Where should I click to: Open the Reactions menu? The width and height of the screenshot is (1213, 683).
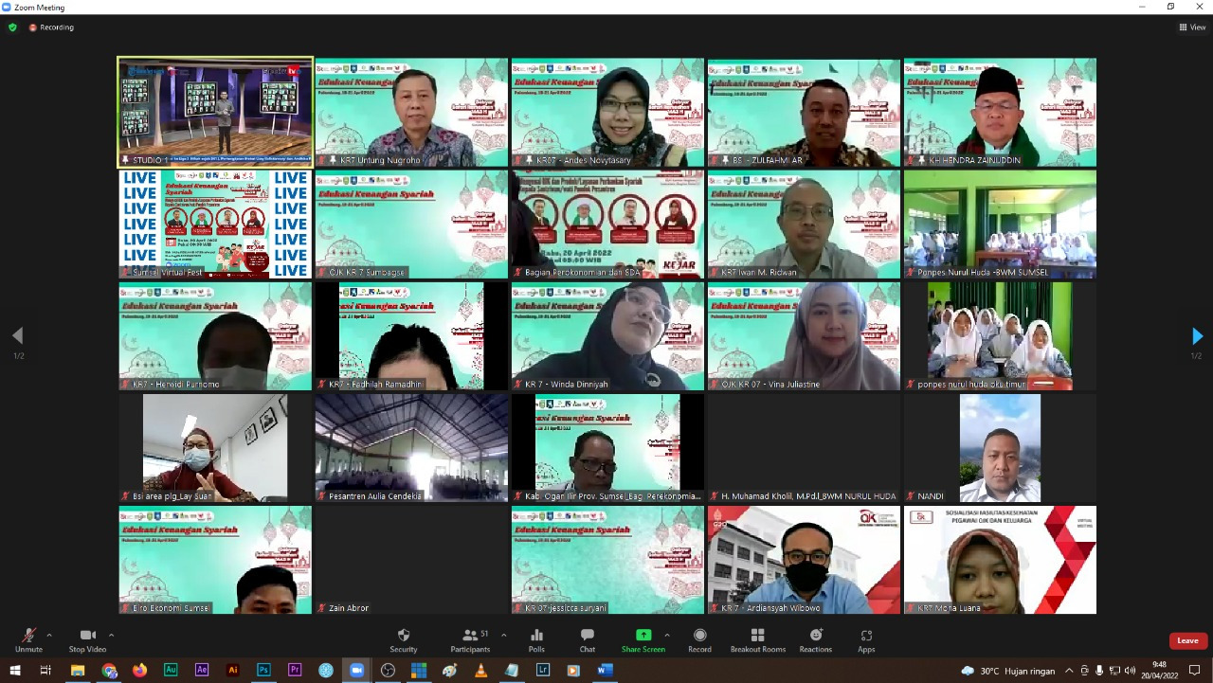point(815,639)
